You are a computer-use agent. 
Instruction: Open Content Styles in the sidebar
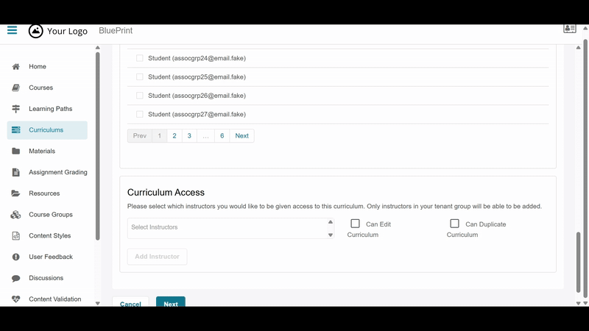[x=49, y=236]
